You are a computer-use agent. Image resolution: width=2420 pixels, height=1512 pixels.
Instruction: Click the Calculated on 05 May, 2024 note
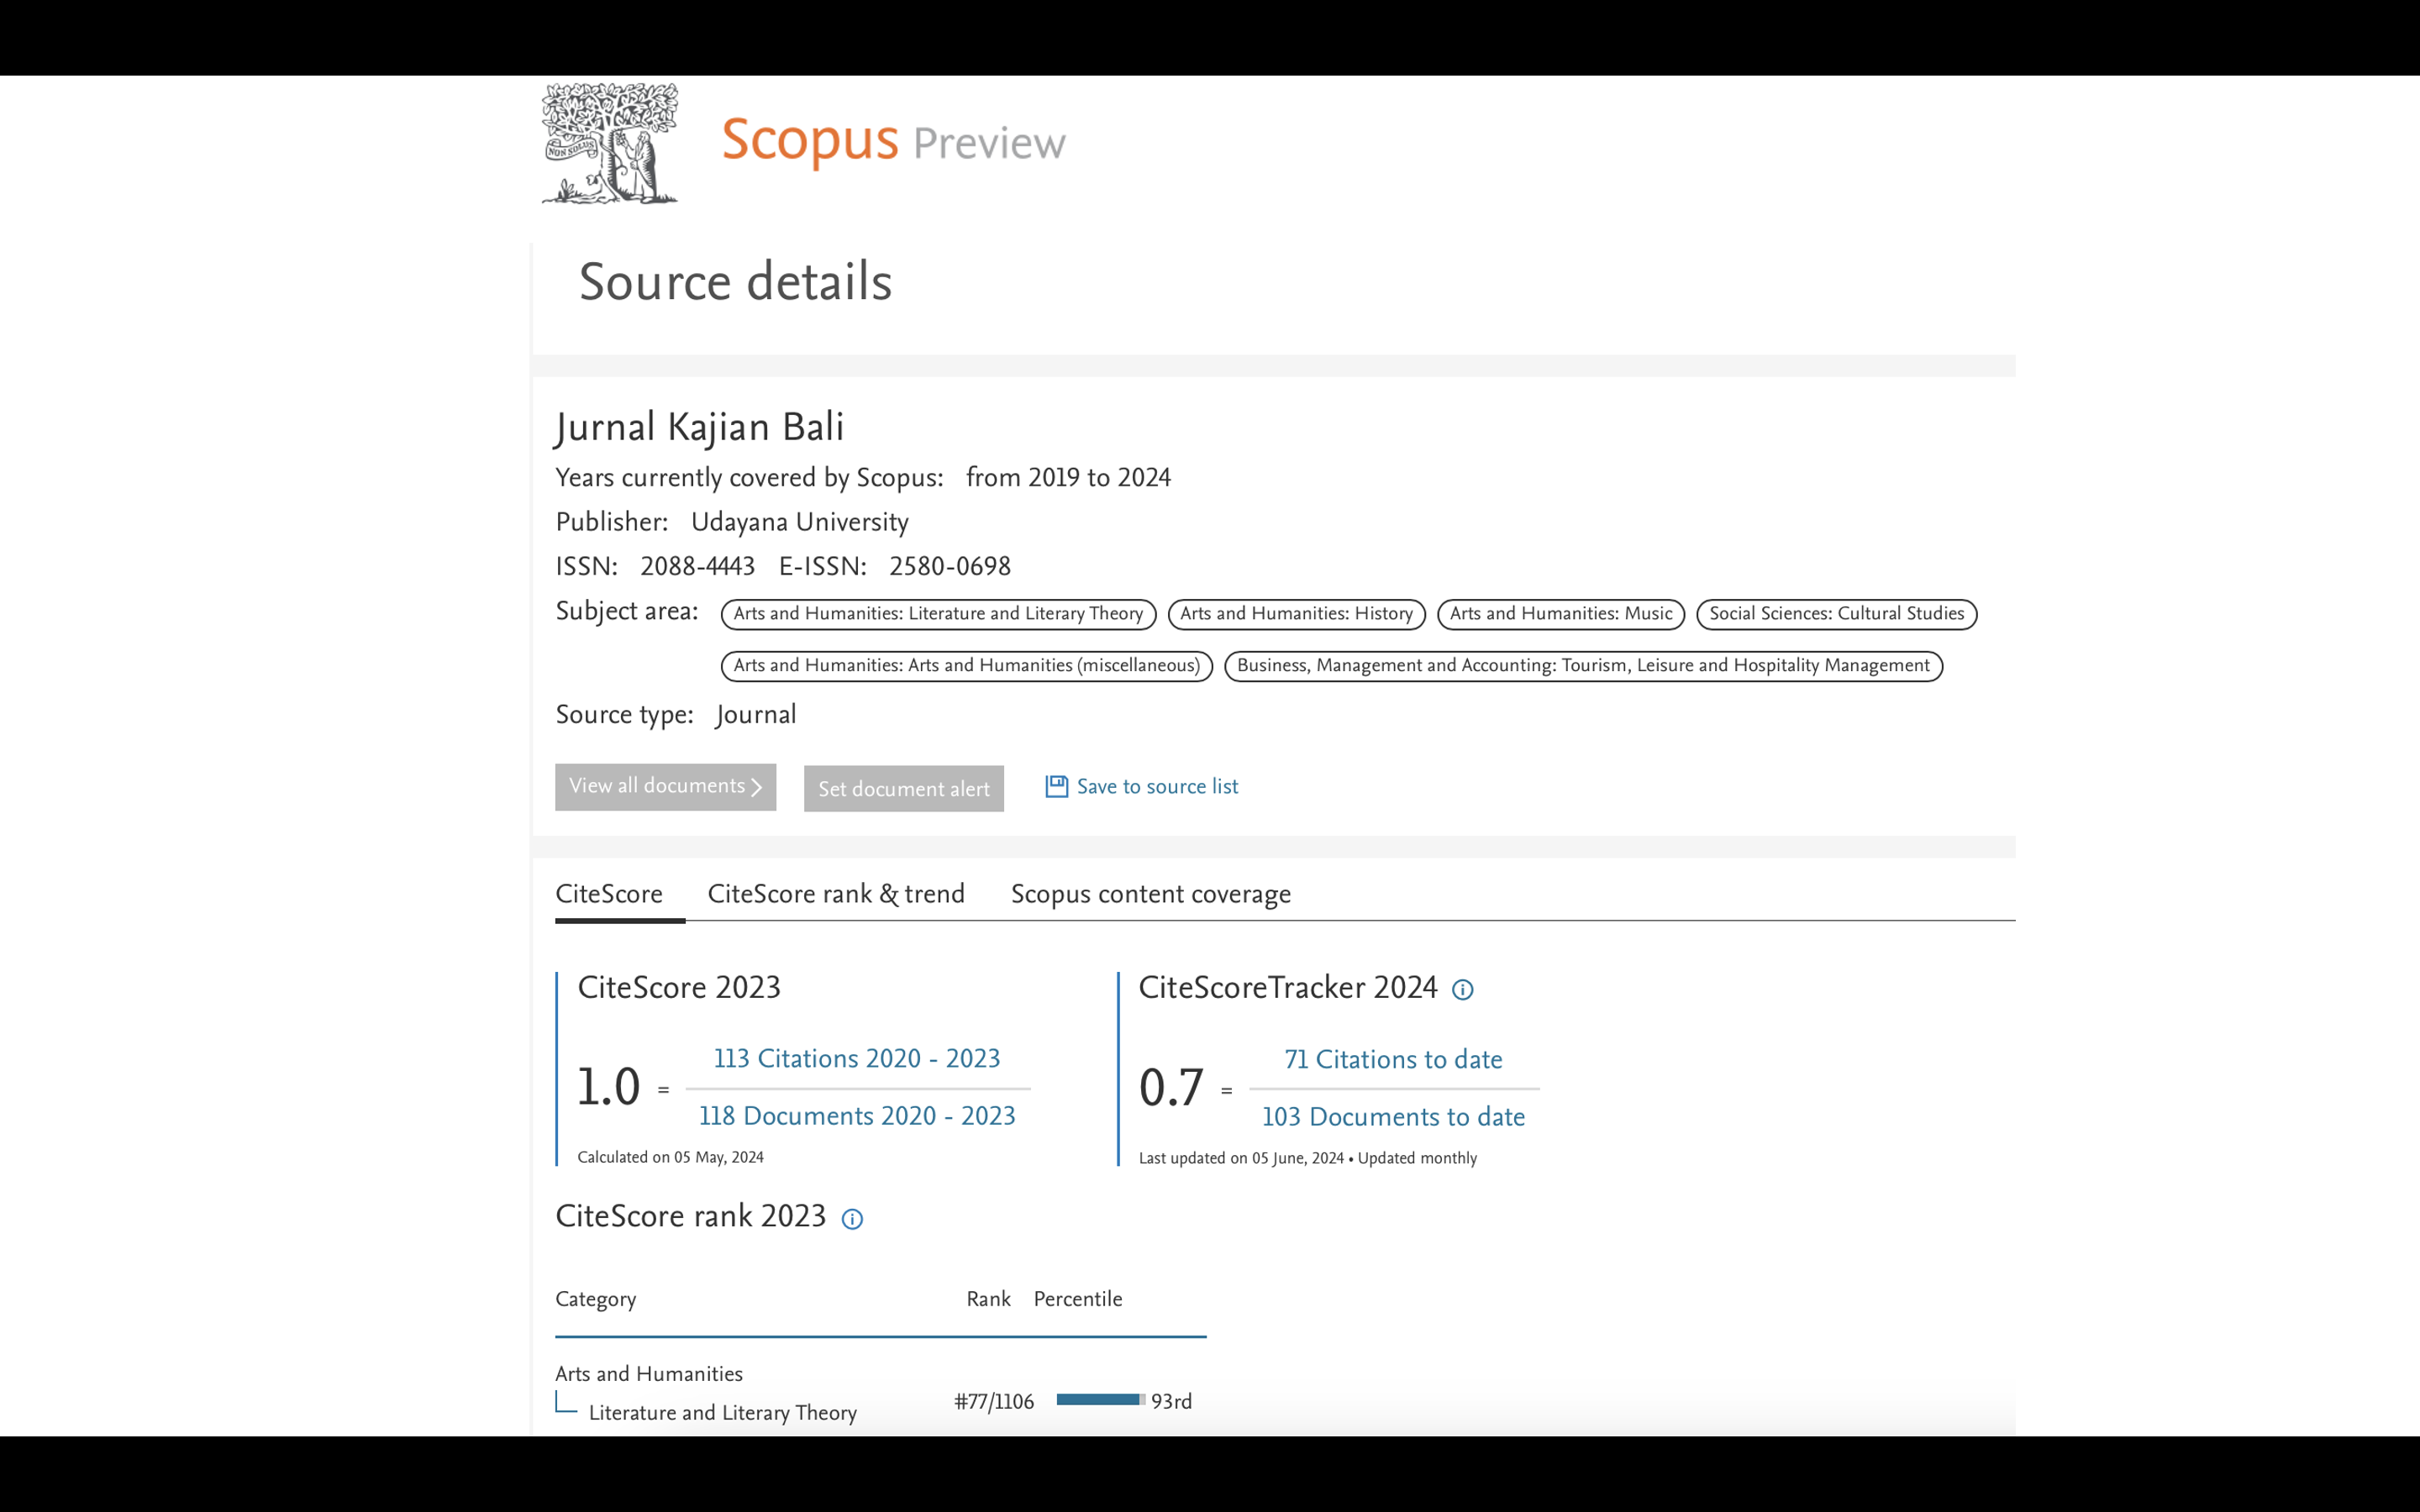[x=670, y=1158]
